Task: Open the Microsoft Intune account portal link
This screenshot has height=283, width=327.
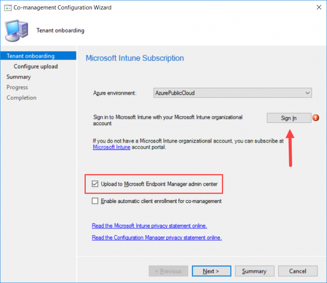Action: pos(111,147)
